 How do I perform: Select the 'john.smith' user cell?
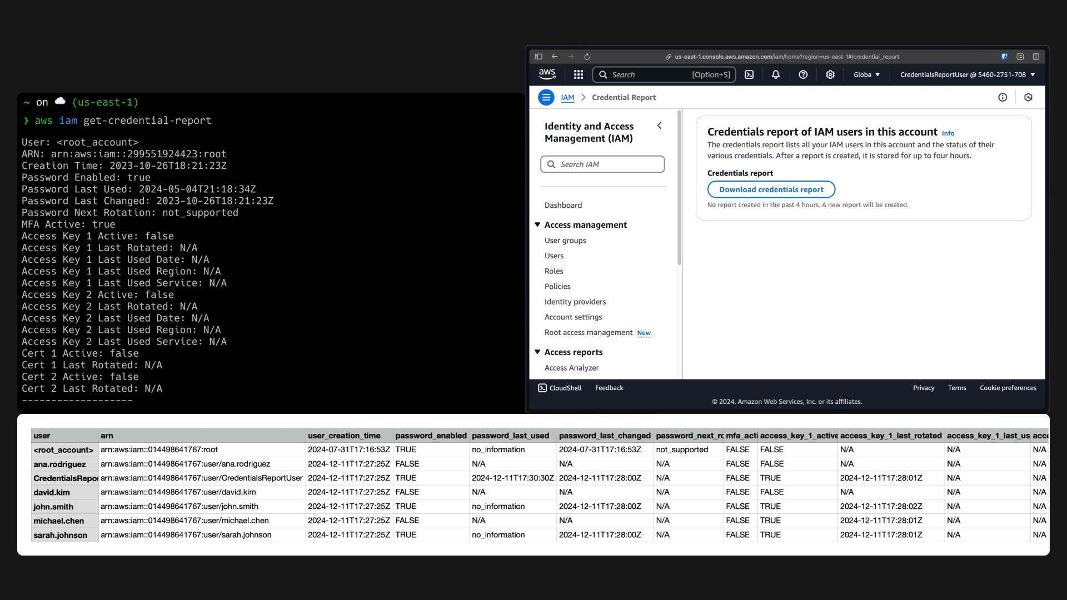point(65,507)
